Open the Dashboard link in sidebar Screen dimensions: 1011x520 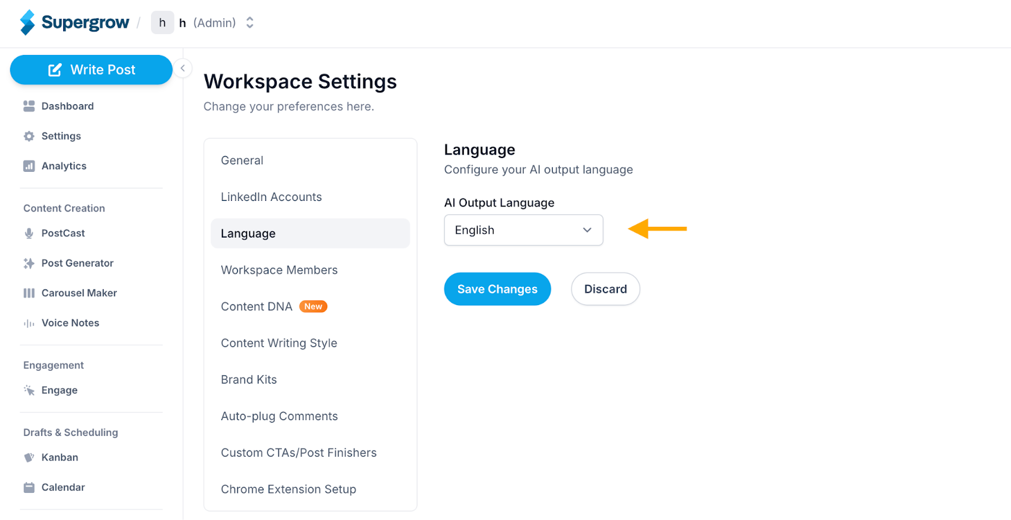(x=68, y=106)
